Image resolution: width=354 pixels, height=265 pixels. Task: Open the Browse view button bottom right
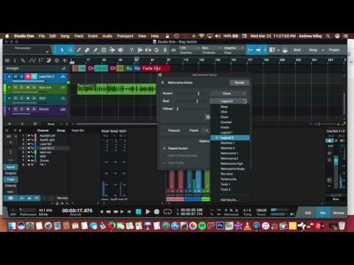pyautogui.click(x=339, y=213)
